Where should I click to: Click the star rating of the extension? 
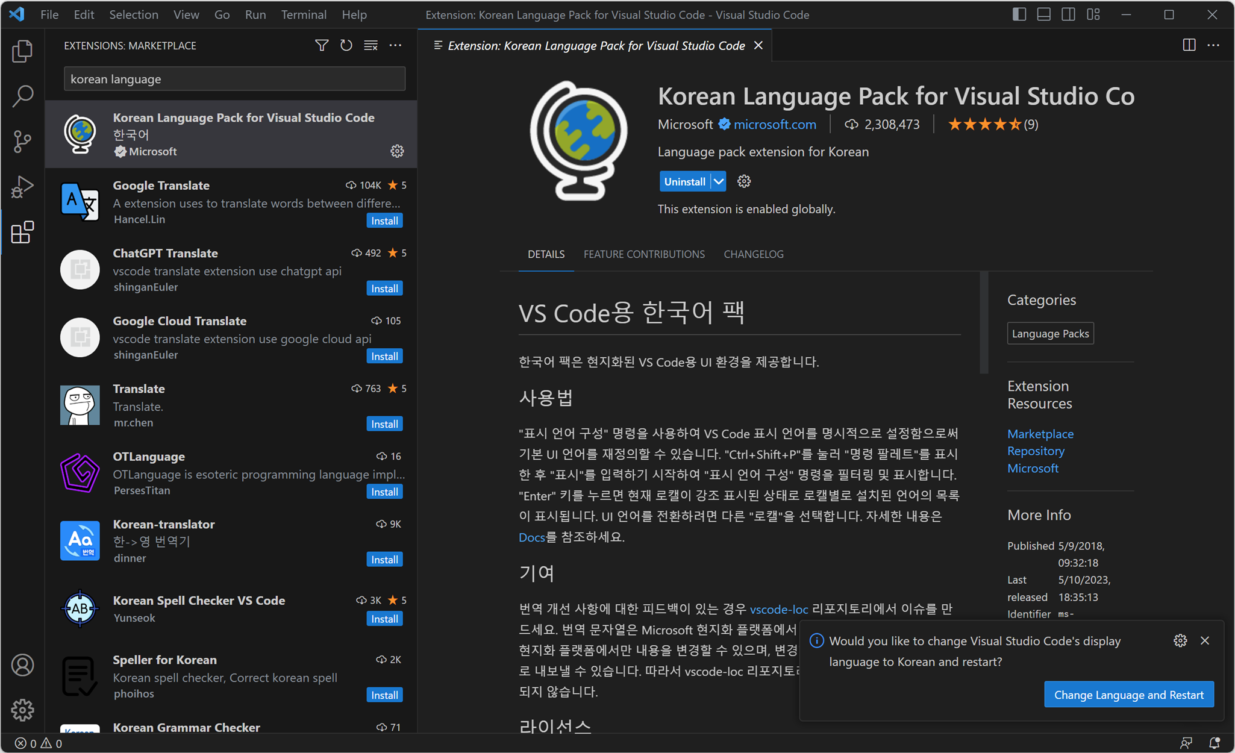pyautogui.click(x=984, y=125)
